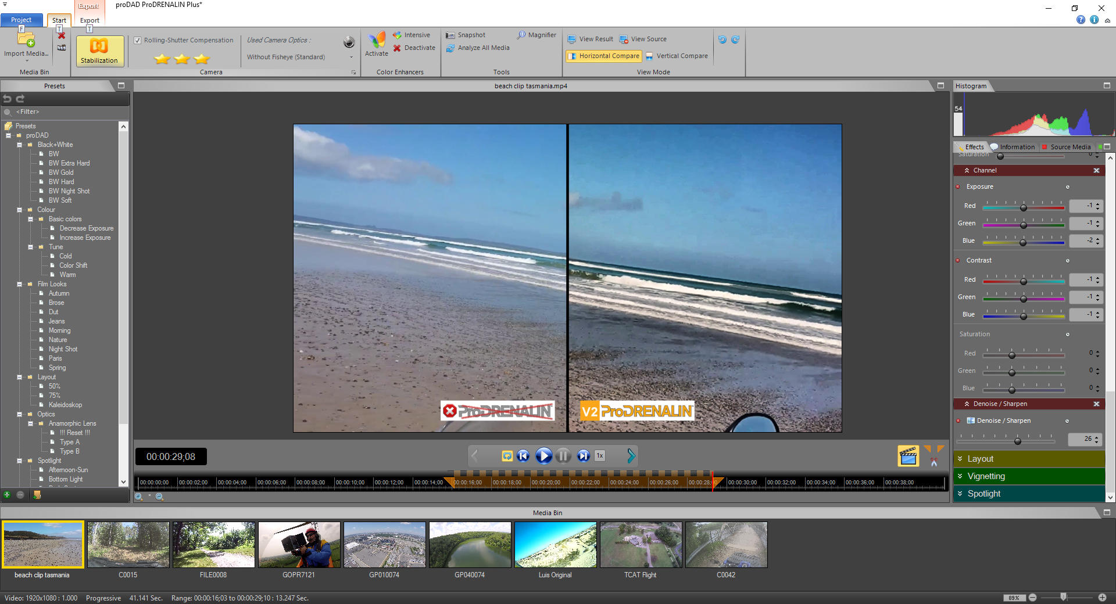Enable Horizontal Compare view
This screenshot has width=1116, height=604.
pos(603,56)
